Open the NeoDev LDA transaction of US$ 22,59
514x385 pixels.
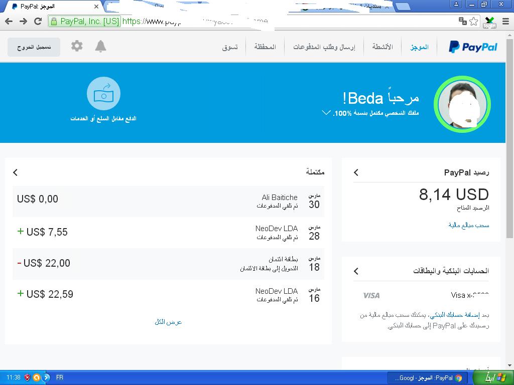click(x=169, y=295)
